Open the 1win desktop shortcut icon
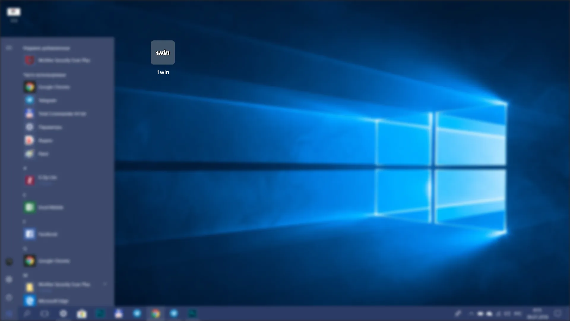Image resolution: width=570 pixels, height=321 pixels. pyautogui.click(x=163, y=53)
